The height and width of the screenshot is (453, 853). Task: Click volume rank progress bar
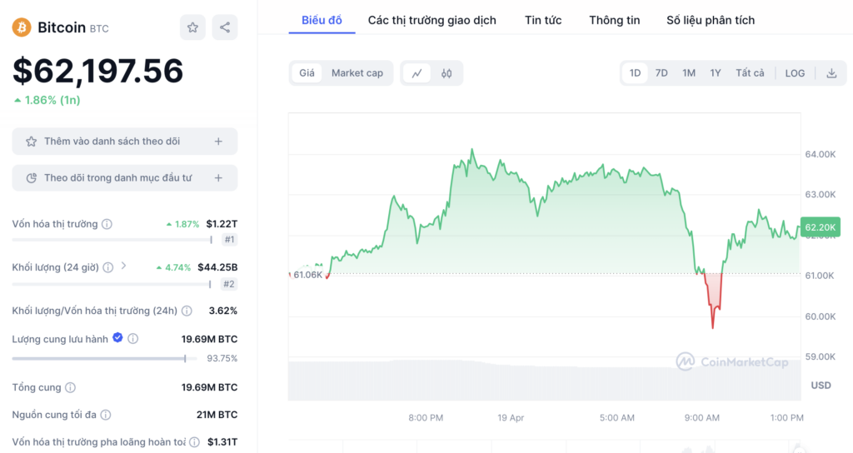112,284
